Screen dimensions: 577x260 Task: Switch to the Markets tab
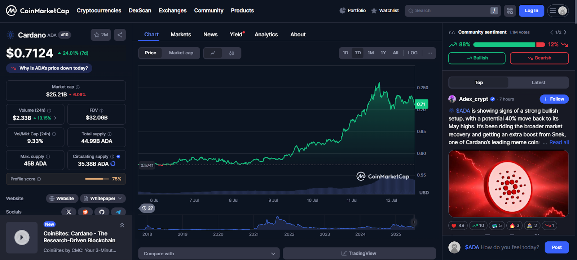181,35
